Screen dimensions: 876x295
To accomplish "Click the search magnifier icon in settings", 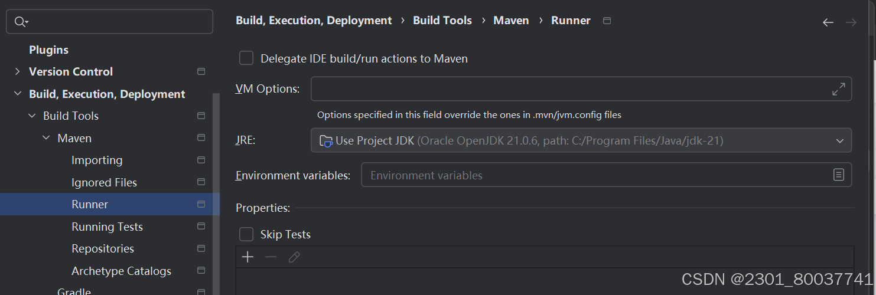I will tap(21, 22).
